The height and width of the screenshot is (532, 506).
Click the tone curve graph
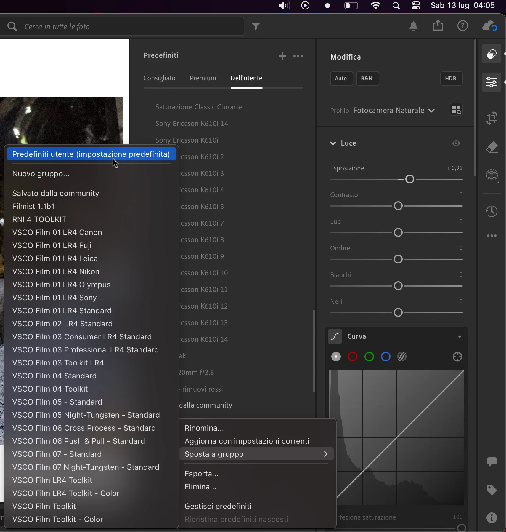click(x=396, y=438)
